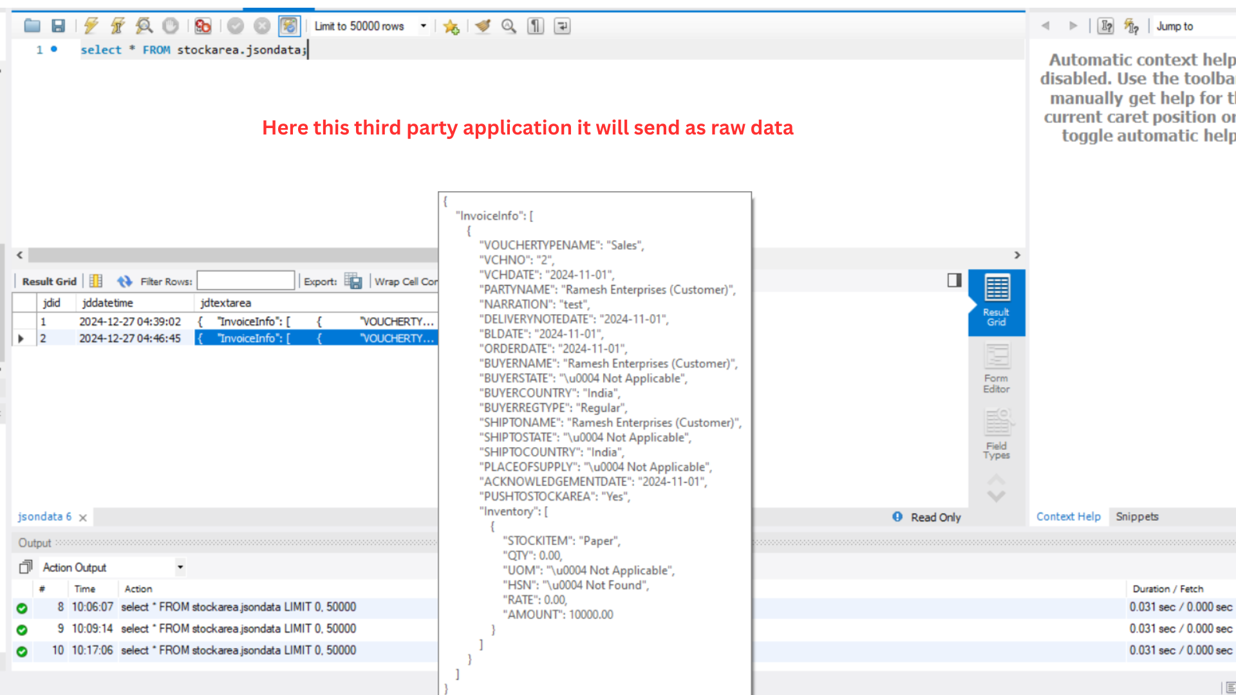
Task: Click the Find magnifying glass icon
Action: tap(509, 26)
